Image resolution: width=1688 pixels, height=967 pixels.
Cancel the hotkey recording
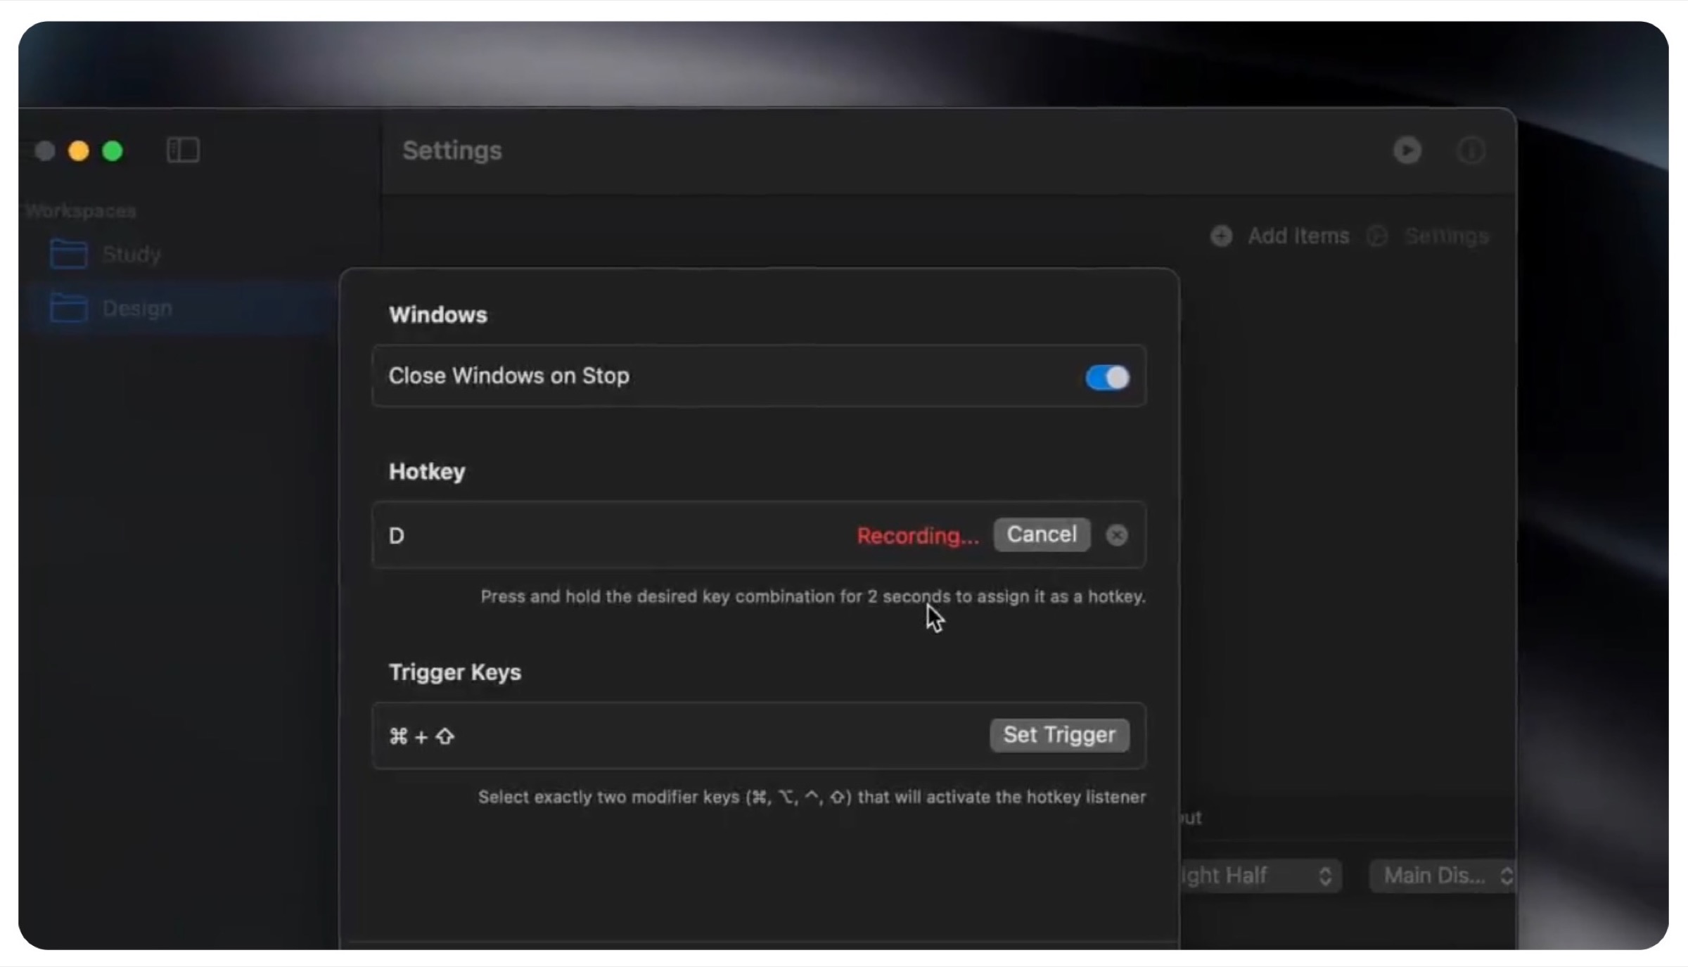click(x=1042, y=534)
